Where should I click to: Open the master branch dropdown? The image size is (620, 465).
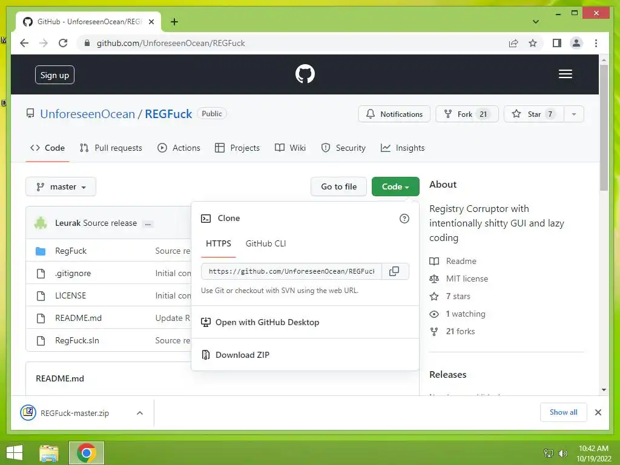pyautogui.click(x=61, y=186)
